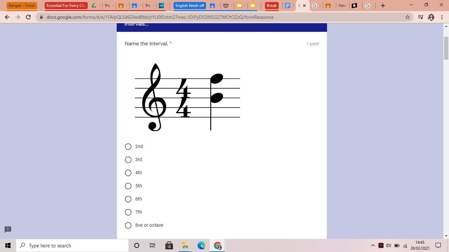Open the clock and date flyout

click(x=420, y=245)
